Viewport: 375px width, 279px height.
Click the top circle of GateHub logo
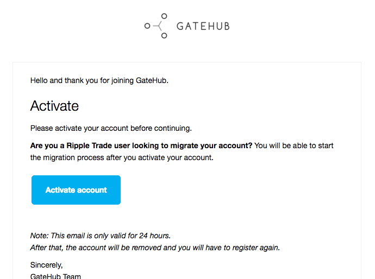(x=164, y=16)
